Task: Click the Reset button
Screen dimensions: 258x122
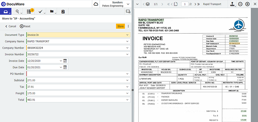Action: click(x=25, y=26)
